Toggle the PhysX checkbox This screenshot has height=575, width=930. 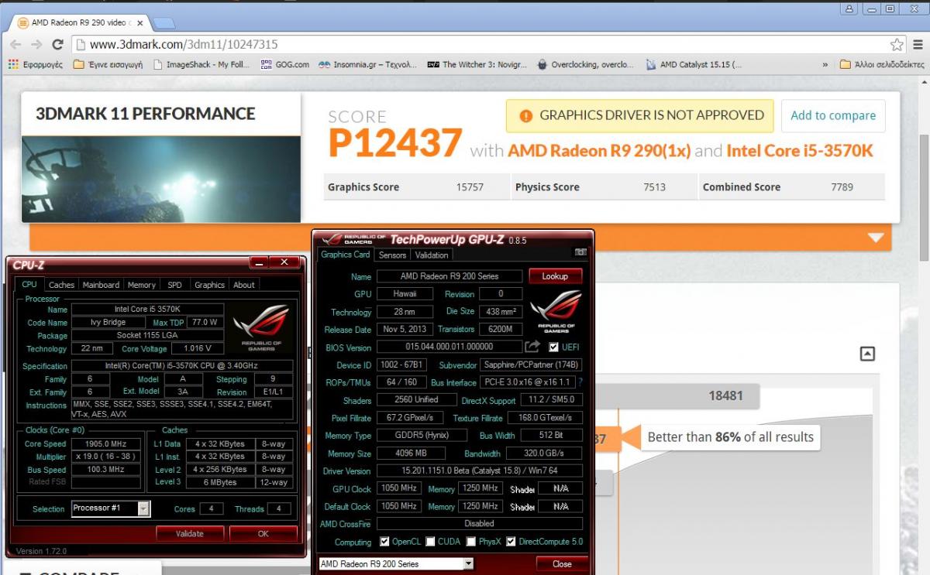pyautogui.click(x=470, y=542)
